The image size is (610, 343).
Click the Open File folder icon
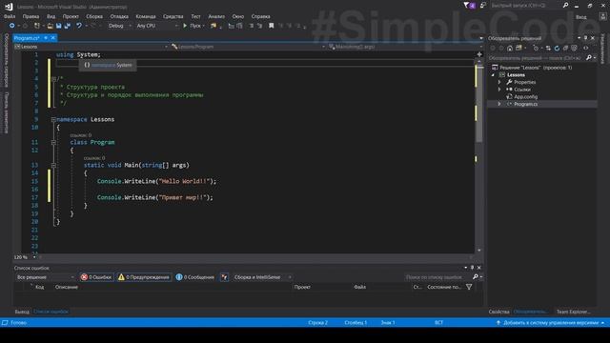[51, 26]
